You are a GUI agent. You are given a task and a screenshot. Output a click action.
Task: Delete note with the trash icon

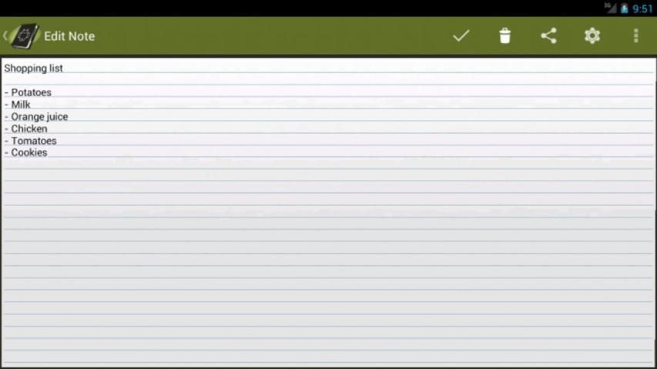click(505, 36)
